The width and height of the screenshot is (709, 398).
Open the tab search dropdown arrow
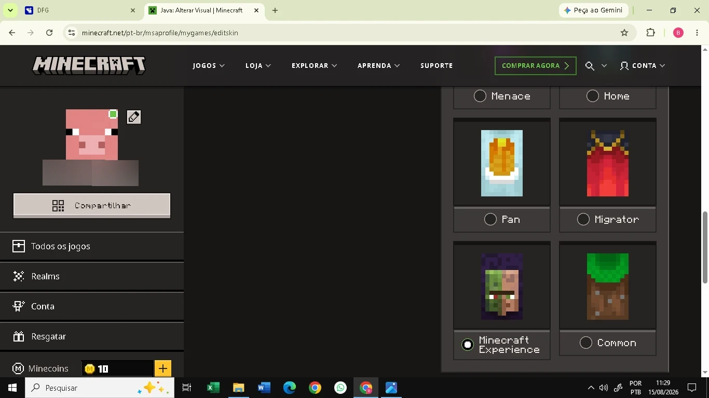(10, 10)
